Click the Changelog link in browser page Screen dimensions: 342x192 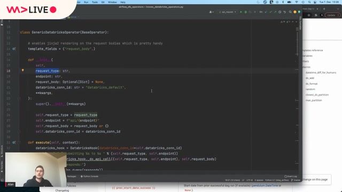click(x=62, y=190)
